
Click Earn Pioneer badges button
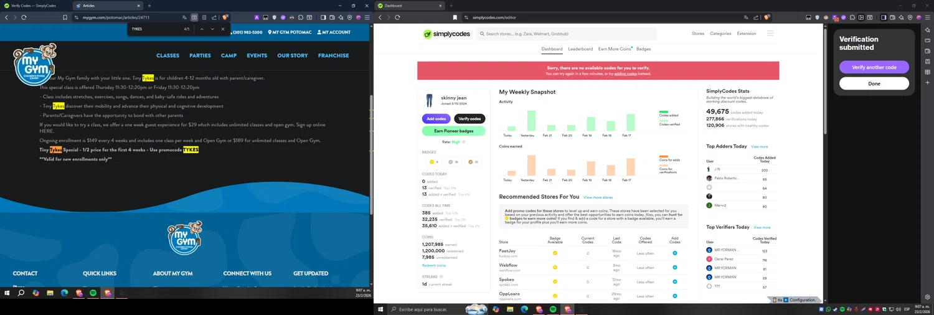[454, 131]
